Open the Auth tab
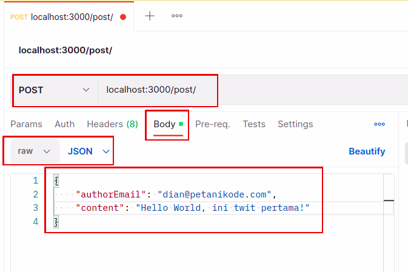 click(65, 124)
